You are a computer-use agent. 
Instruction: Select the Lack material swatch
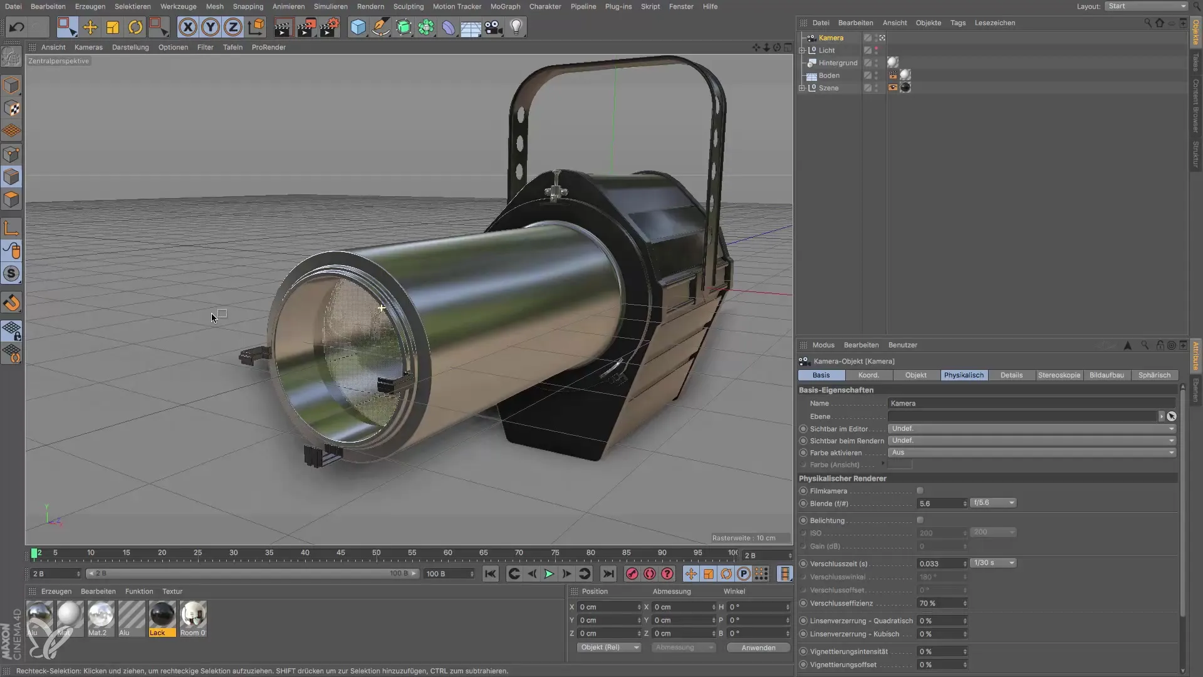tap(162, 616)
